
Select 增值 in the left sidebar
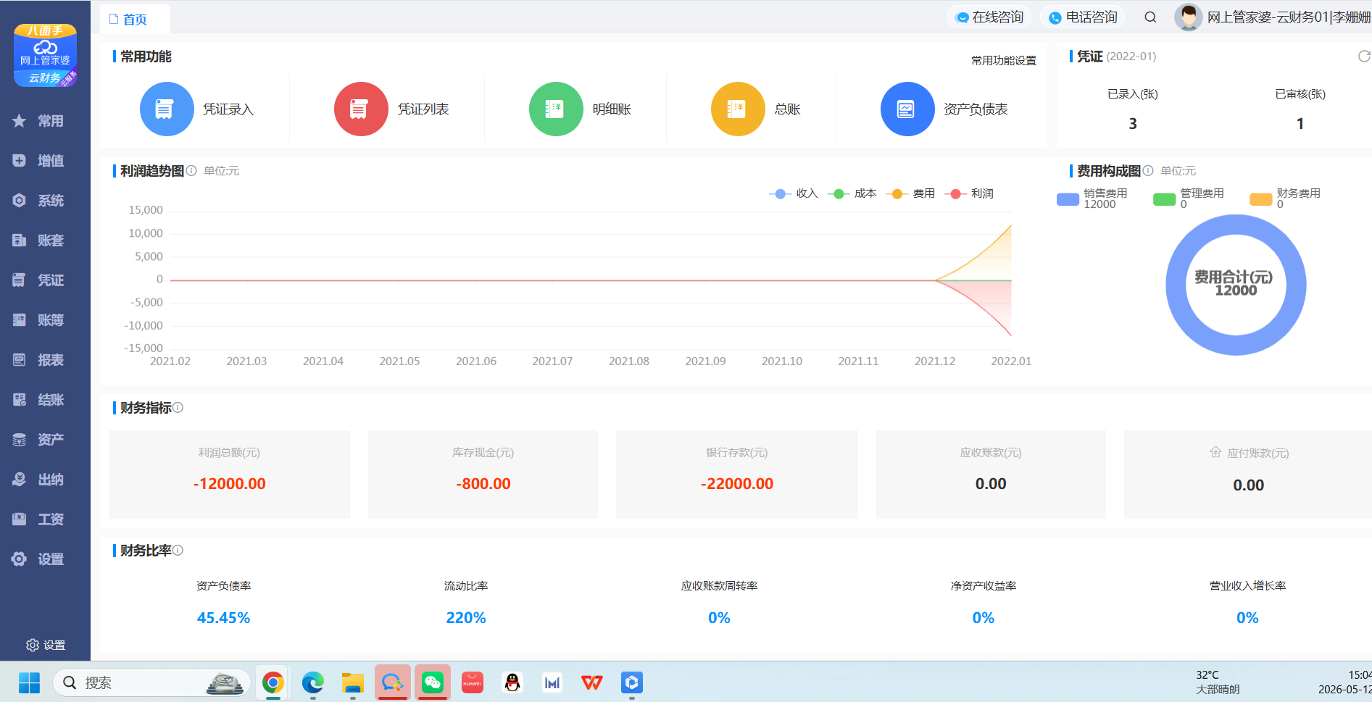45,161
